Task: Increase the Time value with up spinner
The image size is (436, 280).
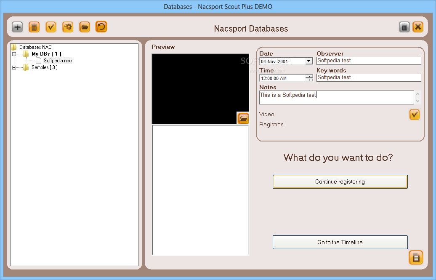Action: pyautogui.click(x=309, y=76)
